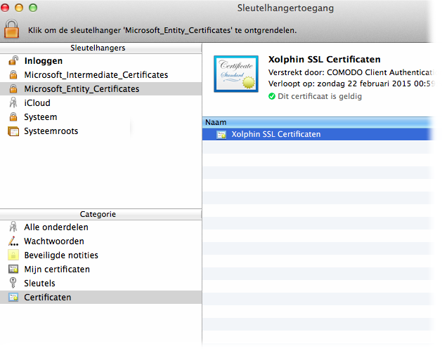Click the small certificate icon in the list row
This screenshot has width=442, height=353.
point(221,135)
